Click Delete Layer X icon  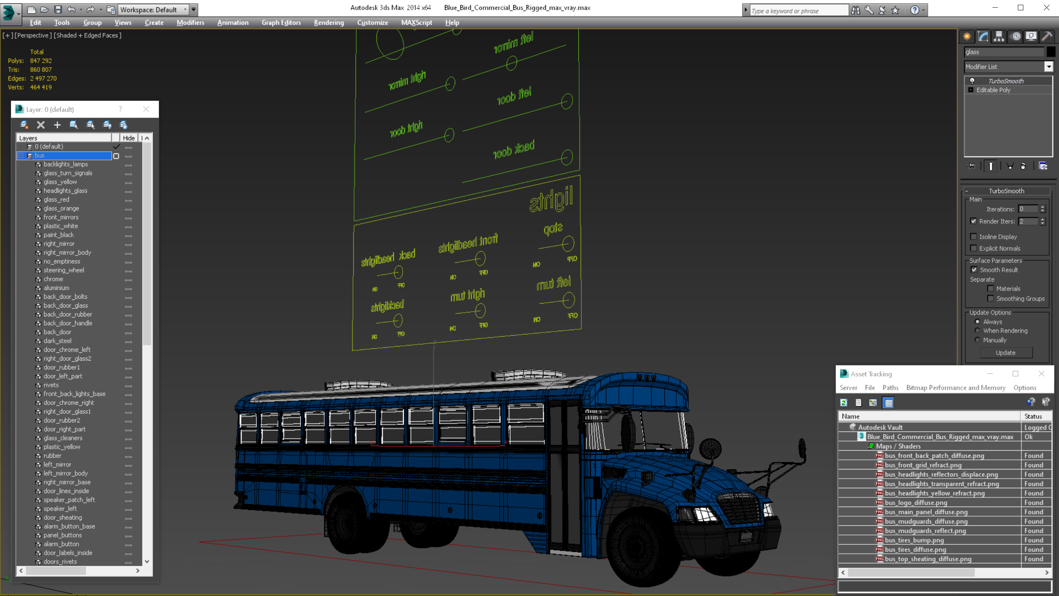click(41, 125)
